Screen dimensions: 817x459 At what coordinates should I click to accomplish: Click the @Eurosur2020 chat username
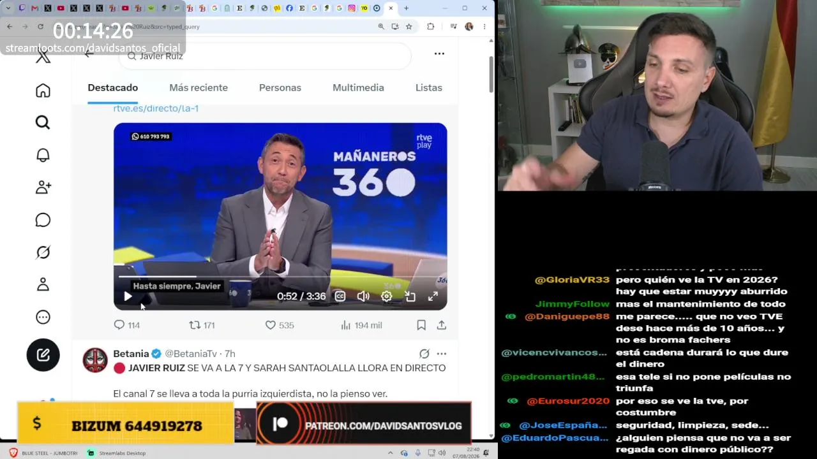click(567, 402)
